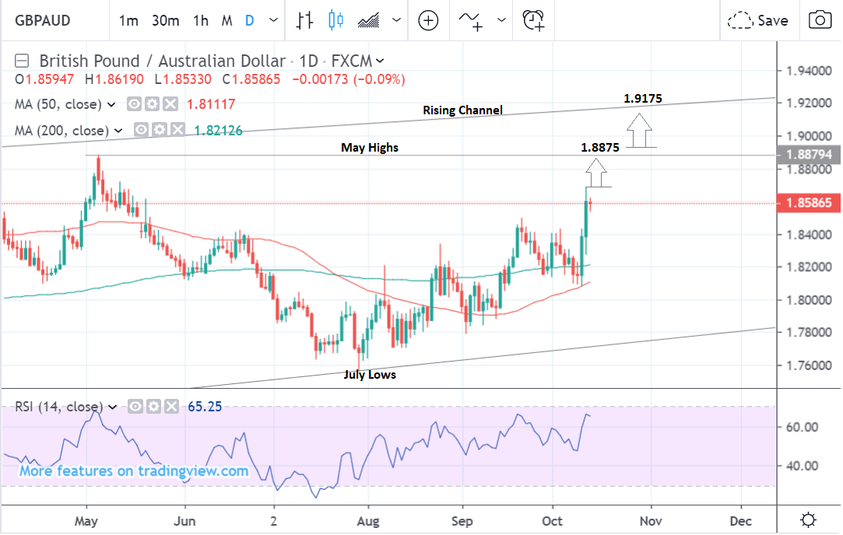Toggle RSI indicator visibility eye
Viewport: 843px width, 535px height.
(135, 406)
